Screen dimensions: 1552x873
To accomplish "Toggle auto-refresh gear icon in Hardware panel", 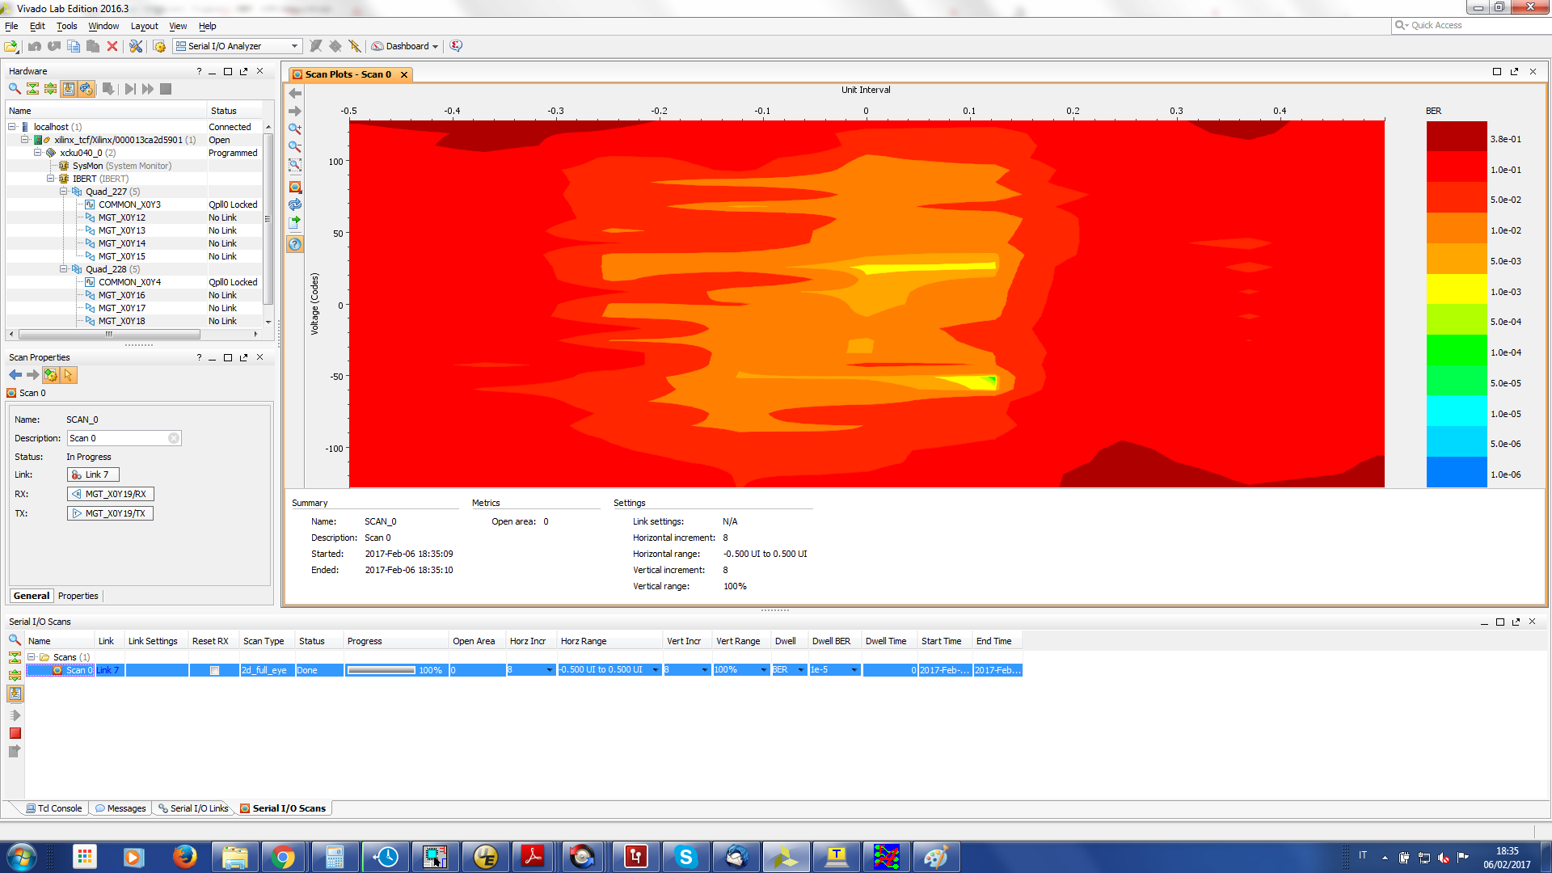I will (86, 89).
